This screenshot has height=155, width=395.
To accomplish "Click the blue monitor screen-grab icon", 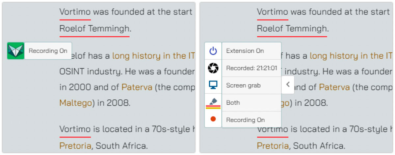I will point(213,85).
